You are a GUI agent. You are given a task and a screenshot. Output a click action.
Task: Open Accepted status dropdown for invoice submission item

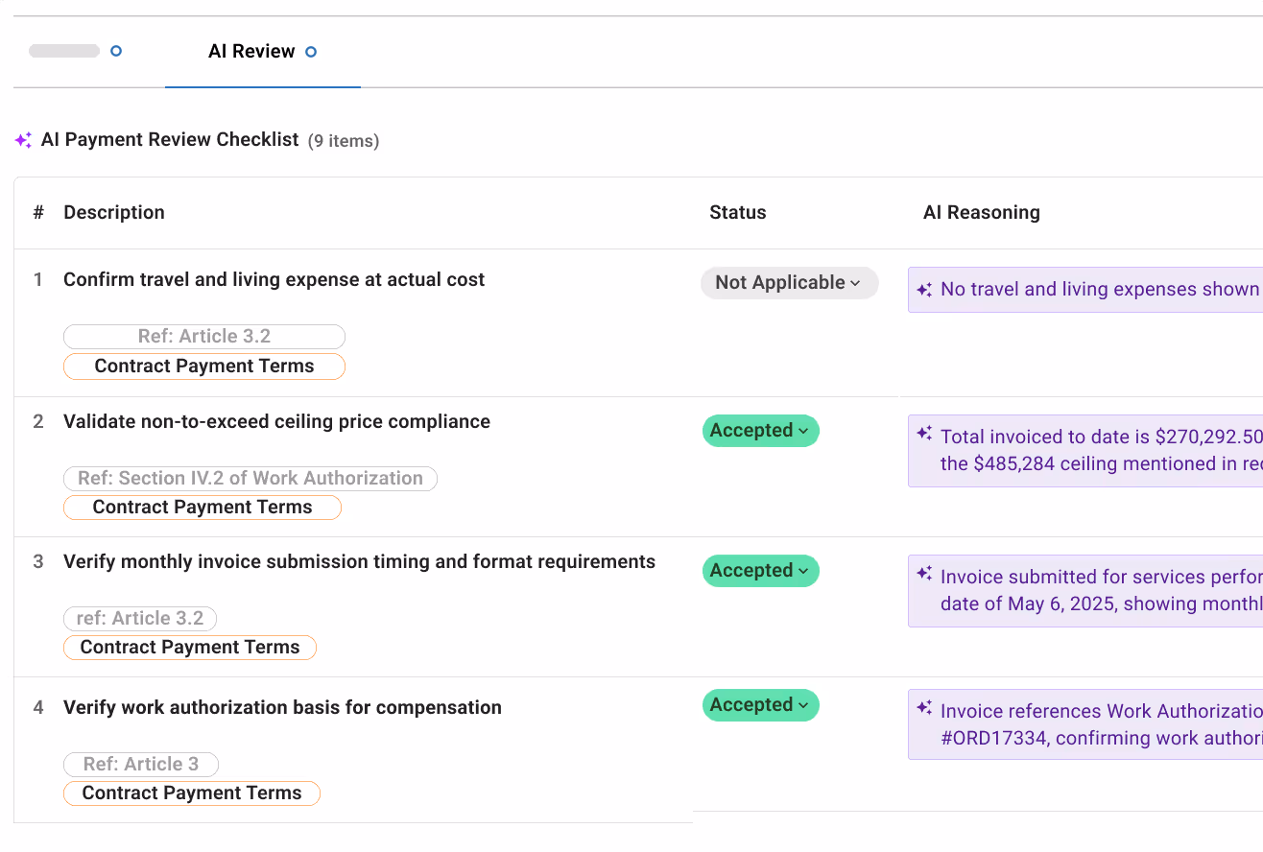tap(760, 571)
